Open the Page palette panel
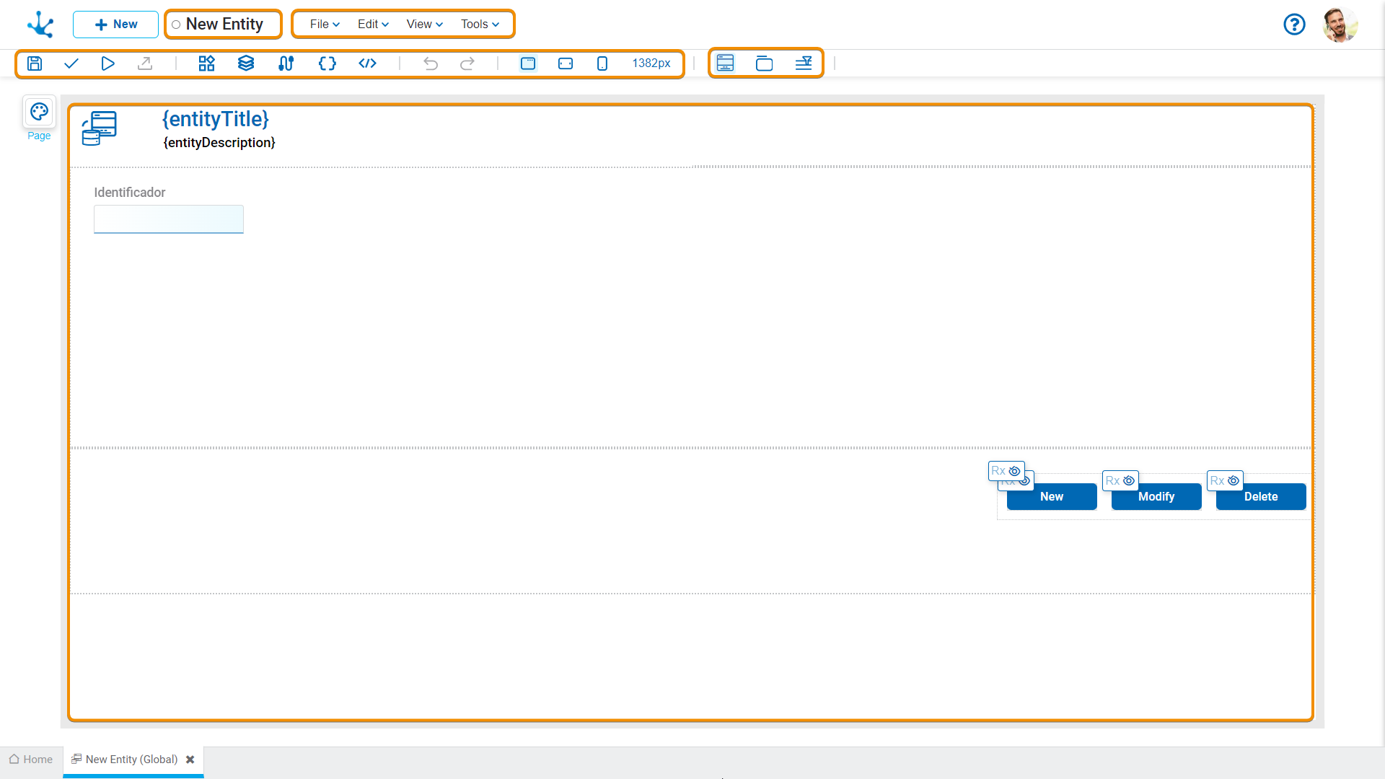This screenshot has width=1385, height=779. coord(39,113)
